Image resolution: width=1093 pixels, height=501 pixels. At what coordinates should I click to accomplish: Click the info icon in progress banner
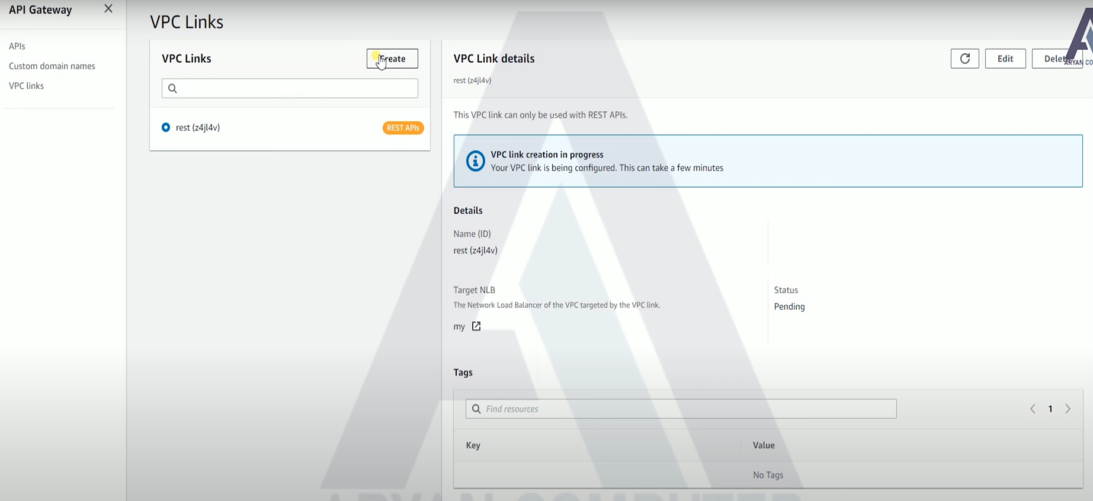[475, 161]
